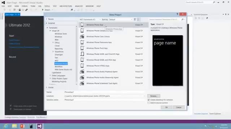Click the Attach start arrow icon
This screenshot has height=129, width=231.
pyautogui.click(x=43, y=10)
